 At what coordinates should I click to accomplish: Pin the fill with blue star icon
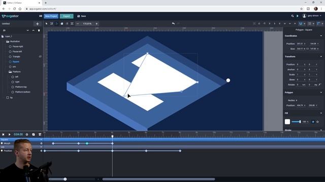[x=313, y=122]
